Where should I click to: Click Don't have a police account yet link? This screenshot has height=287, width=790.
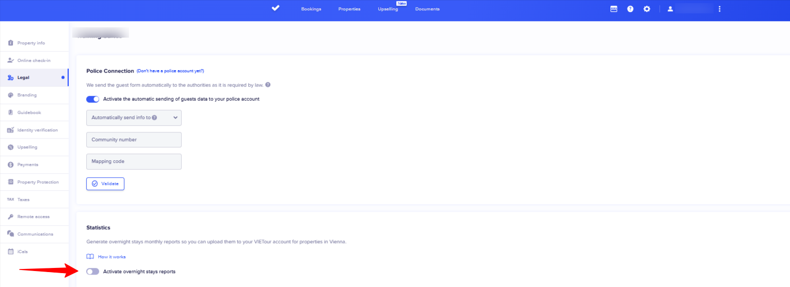tap(170, 71)
